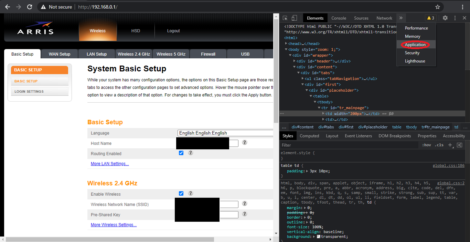Click the browser forward arrow

click(x=19, y=7)
